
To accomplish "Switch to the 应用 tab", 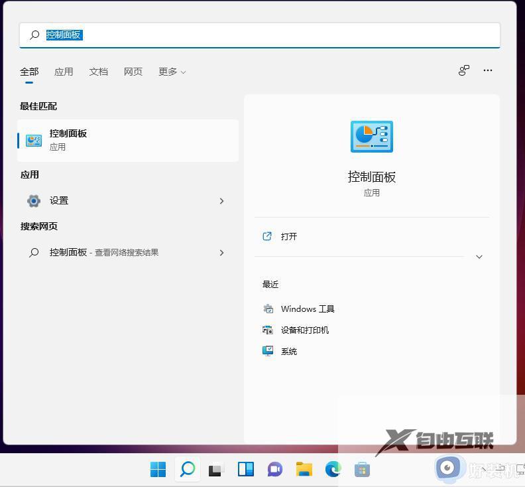I will point(64,72).
